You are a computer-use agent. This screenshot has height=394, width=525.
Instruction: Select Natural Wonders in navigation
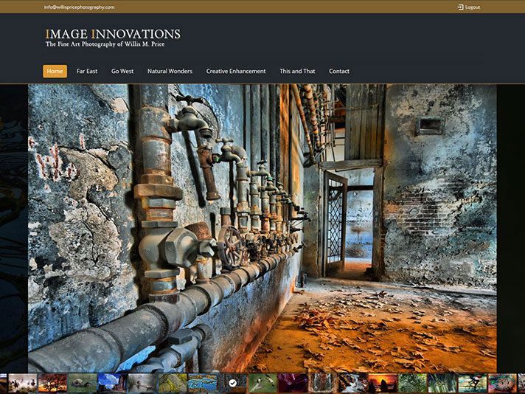pyautogui.click(x=170, y=72)
